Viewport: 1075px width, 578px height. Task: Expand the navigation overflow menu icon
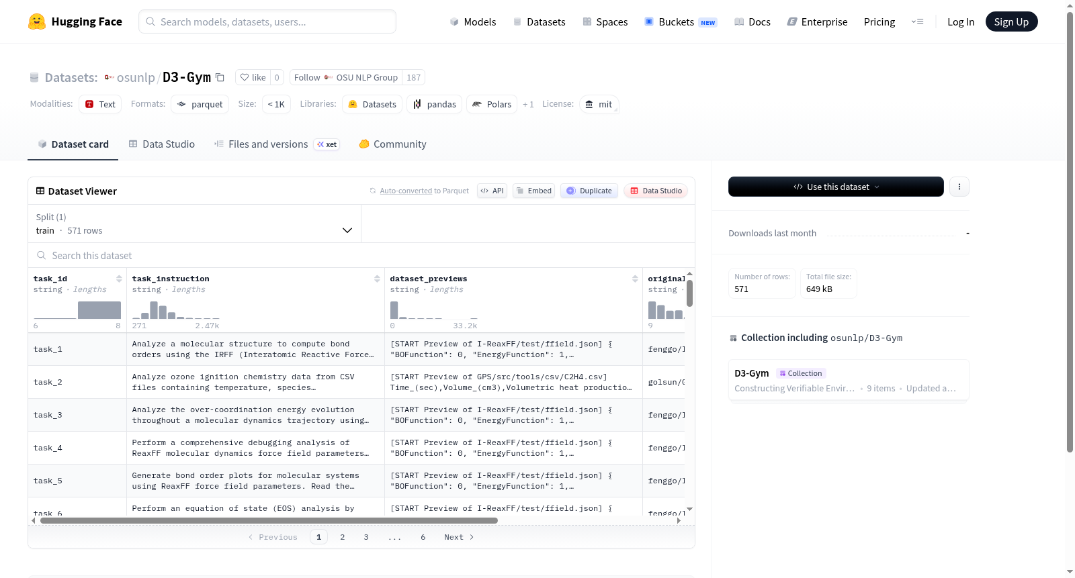[917, 21]
